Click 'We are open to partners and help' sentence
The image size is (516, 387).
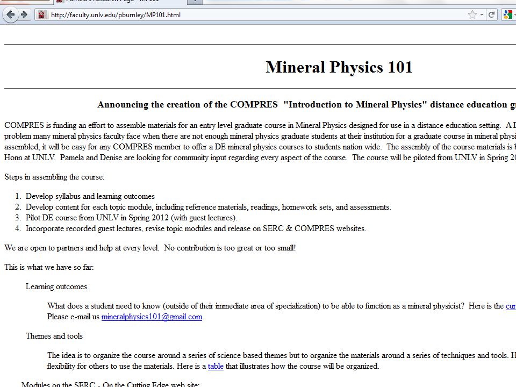click(150, 248)
